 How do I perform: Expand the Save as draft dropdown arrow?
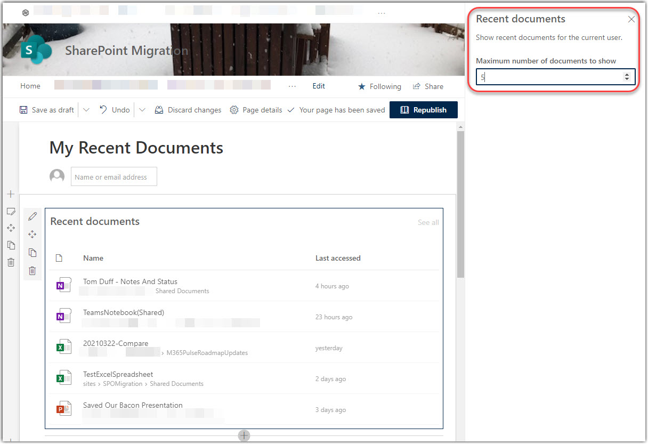pyautogui.click(x=86, y=110)
